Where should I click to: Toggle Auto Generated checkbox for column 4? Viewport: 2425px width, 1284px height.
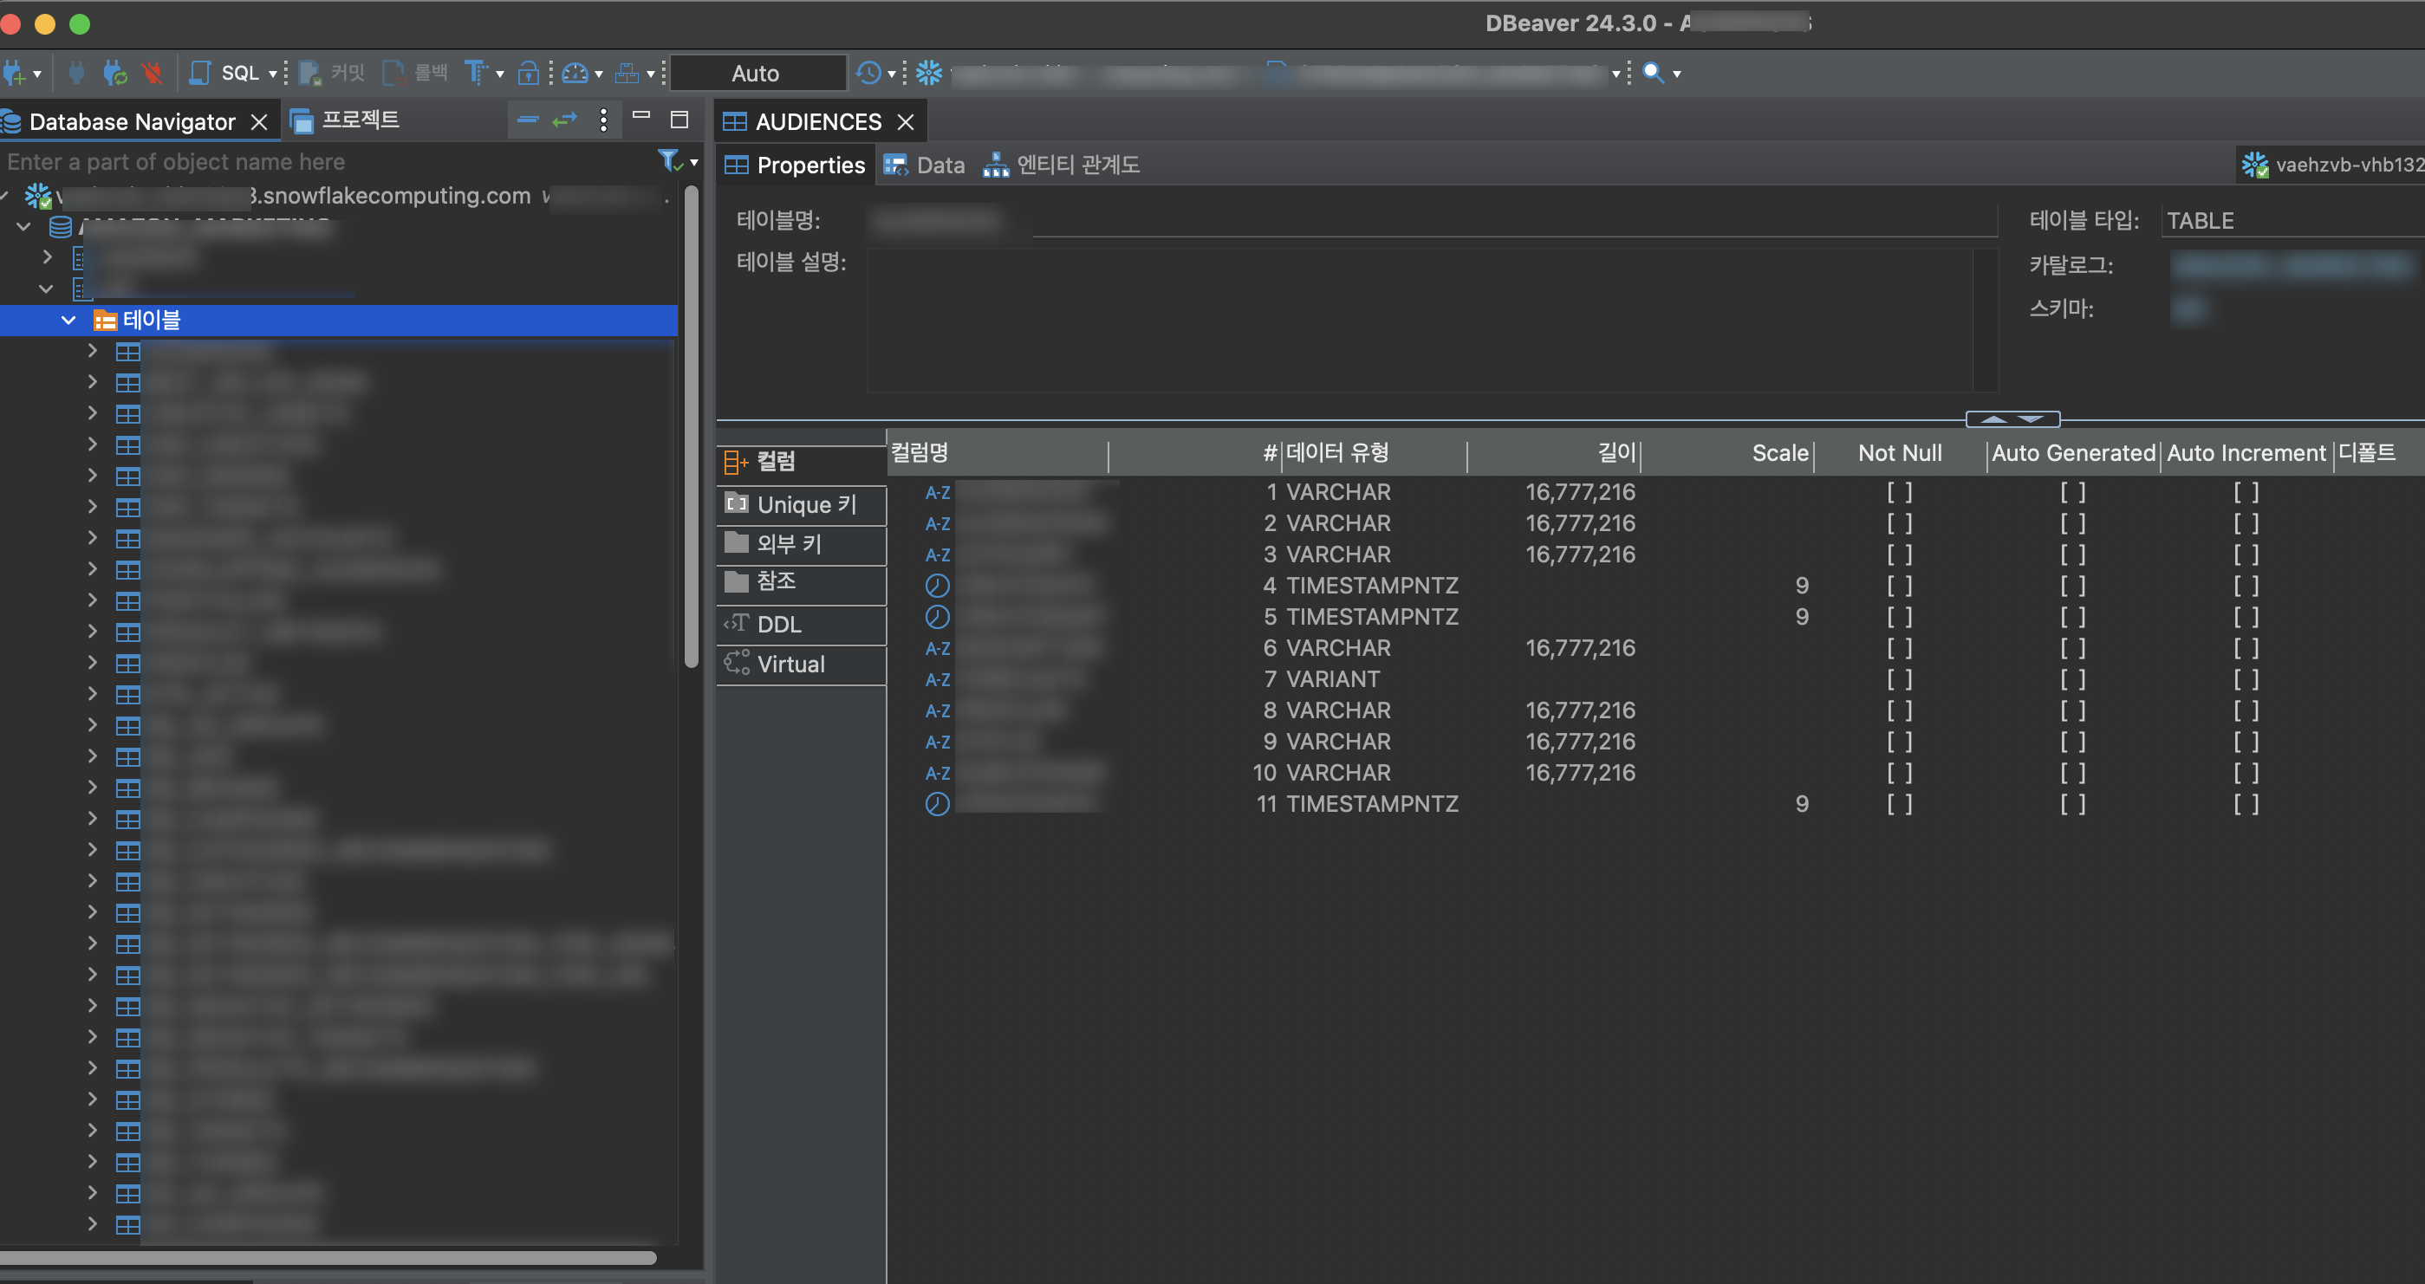pyautogui.click(x=2072, y=586)
